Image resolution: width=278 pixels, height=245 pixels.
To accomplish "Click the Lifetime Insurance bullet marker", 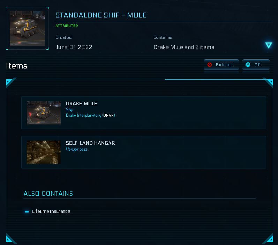I will point(27,211).
